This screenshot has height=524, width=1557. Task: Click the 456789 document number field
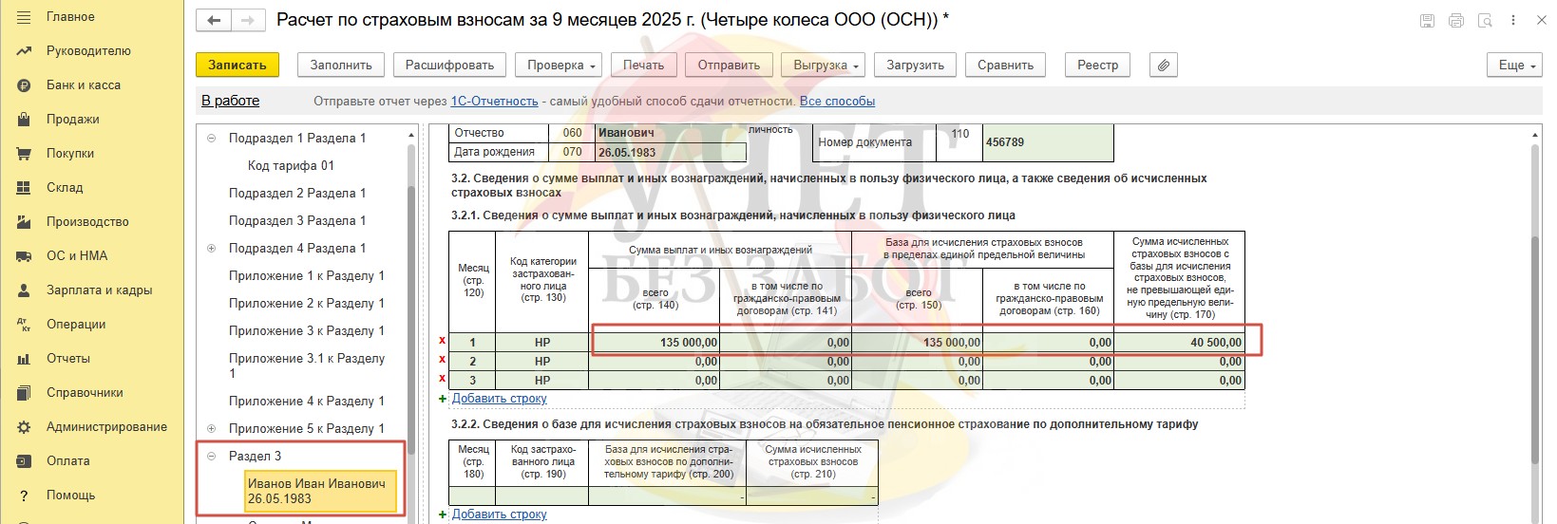point(1048,142)
